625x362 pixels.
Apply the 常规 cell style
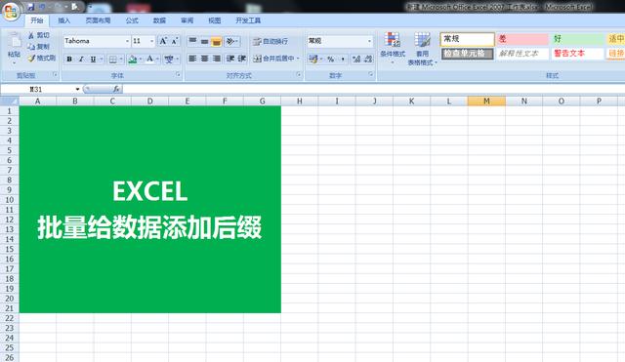467,39
